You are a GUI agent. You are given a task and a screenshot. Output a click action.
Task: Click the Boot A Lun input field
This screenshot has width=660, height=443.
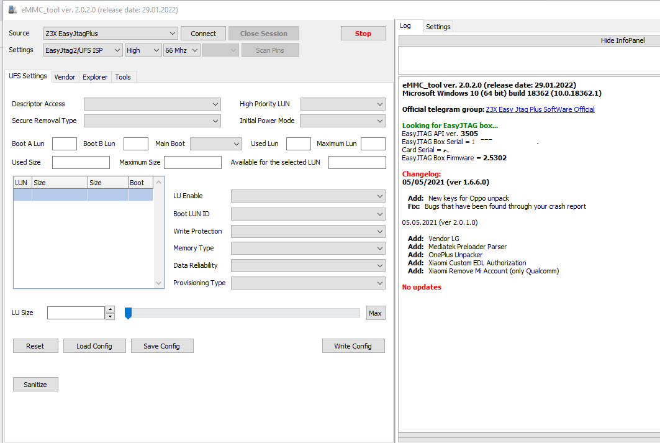coord(65,144)
